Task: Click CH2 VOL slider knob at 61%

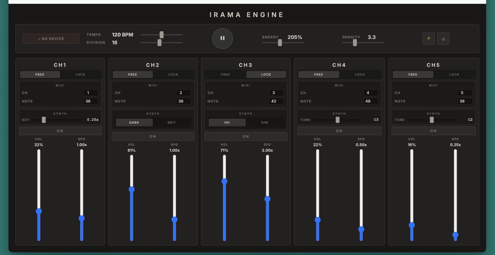Action: click(131, 189)
